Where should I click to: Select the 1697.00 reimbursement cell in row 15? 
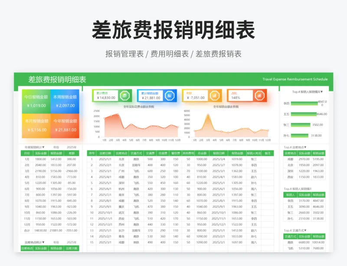237,243
